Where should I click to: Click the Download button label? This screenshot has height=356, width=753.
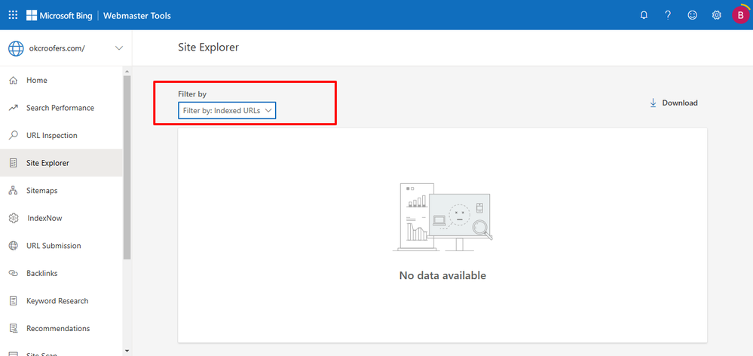[x=680, y=103]
